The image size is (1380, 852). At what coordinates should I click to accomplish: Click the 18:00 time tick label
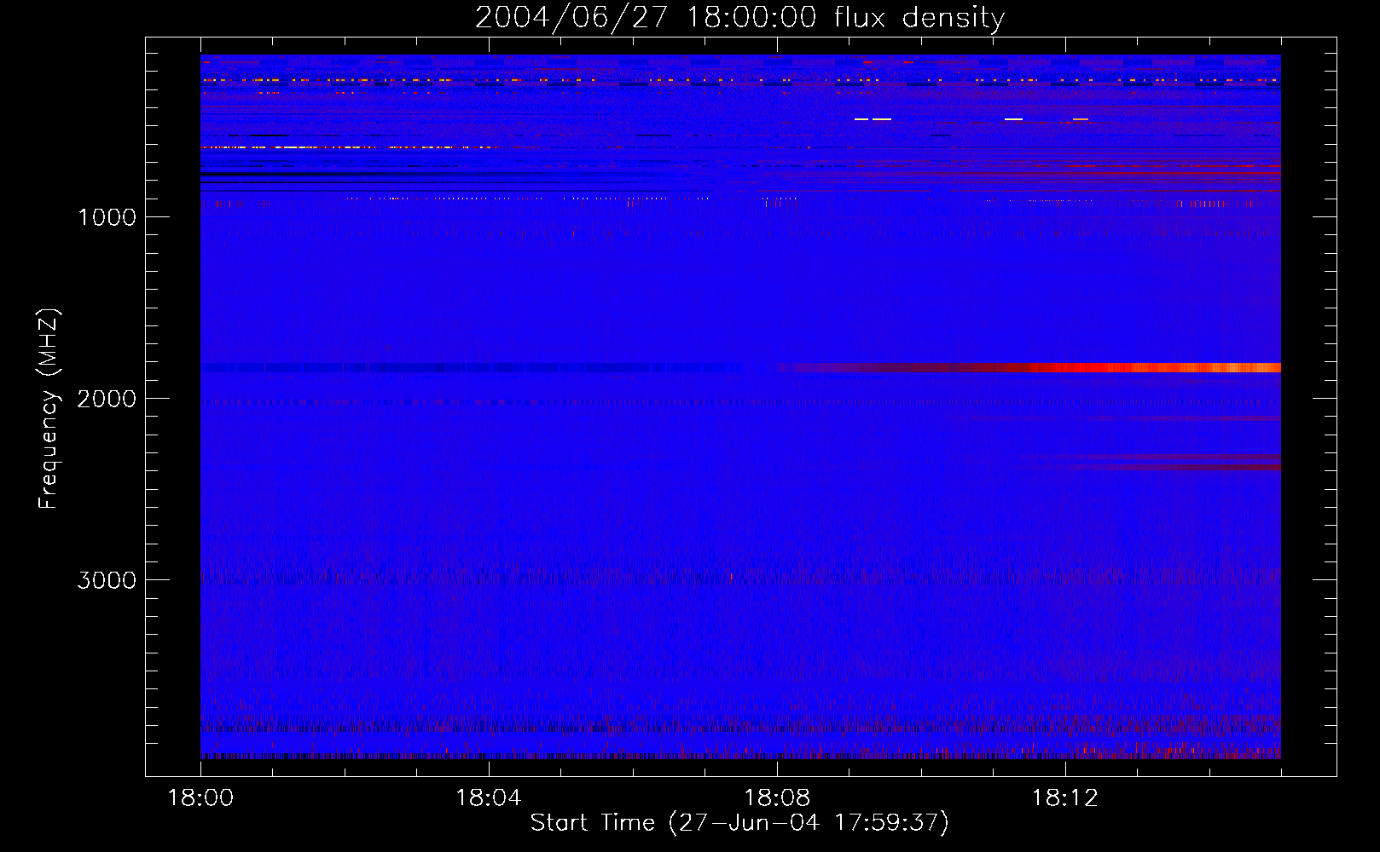click(201, 798)
